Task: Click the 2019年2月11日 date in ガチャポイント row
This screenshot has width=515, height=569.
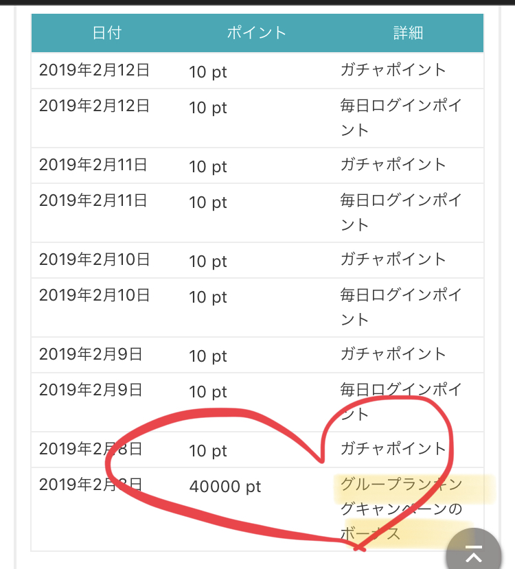Action: coord(93,165)
